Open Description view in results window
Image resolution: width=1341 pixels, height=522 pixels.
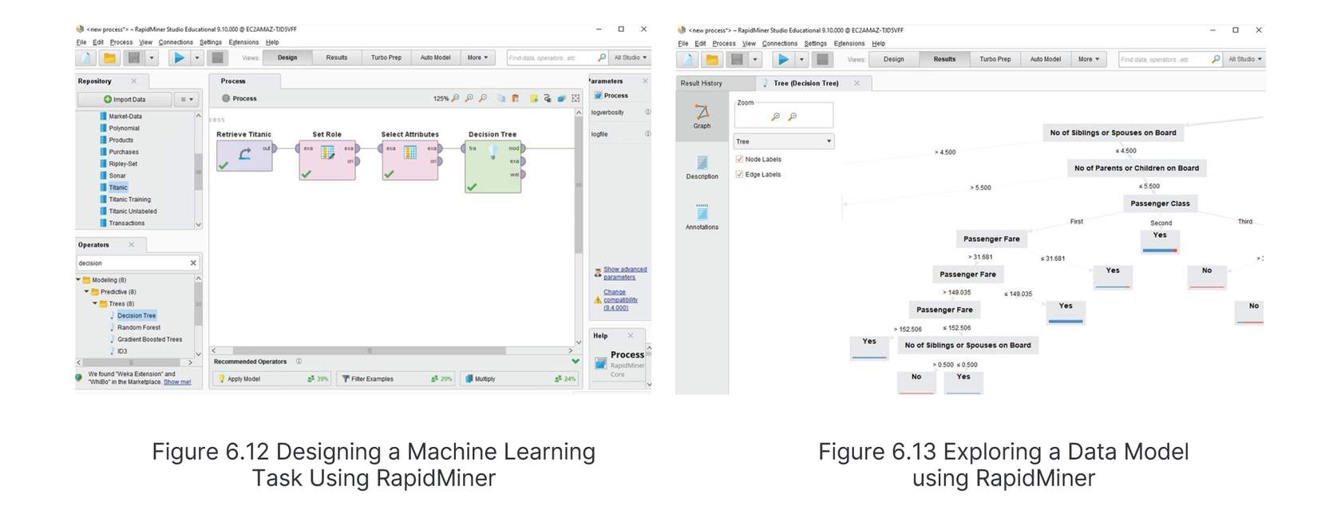702,167
